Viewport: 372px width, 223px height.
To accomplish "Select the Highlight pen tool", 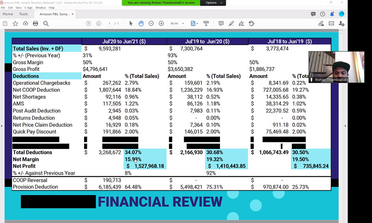I will click(231, 23).
